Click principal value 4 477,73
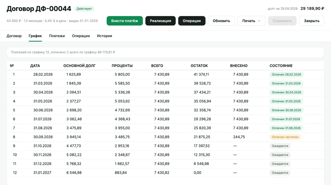Screen dimensions: 331x185 pyautogui.click(x=74, y=146)
